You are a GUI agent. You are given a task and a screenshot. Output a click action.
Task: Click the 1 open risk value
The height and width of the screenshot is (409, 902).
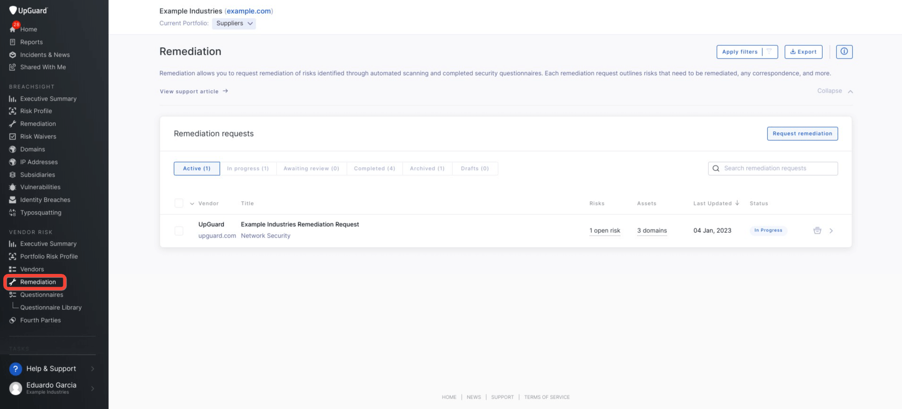[x=605, y=230]
